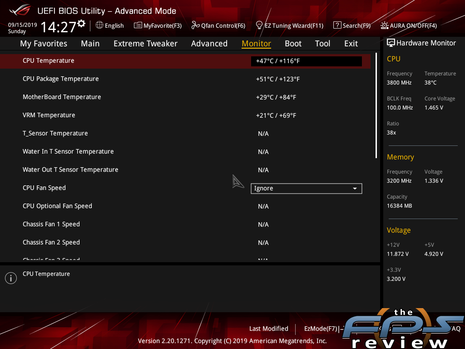Image resolution: width=465 pixels, height=349 pixels.
Task: Click the 3800 MHz CPU frequency value
Action: click(399, 83)
